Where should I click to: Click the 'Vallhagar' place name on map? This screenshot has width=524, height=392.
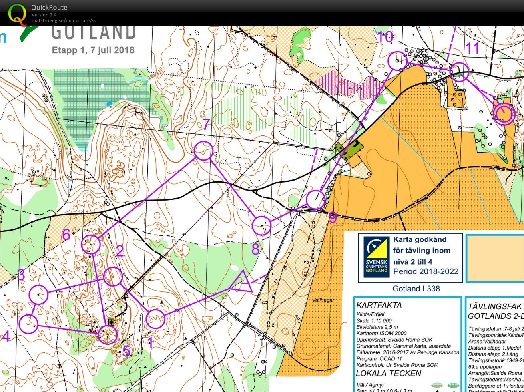[x=323, y=300]
